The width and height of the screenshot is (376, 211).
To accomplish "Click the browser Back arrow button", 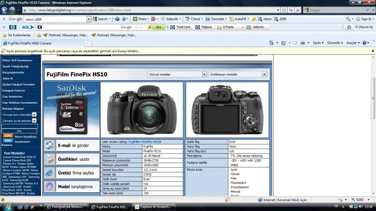I will [x=4, y=10].
